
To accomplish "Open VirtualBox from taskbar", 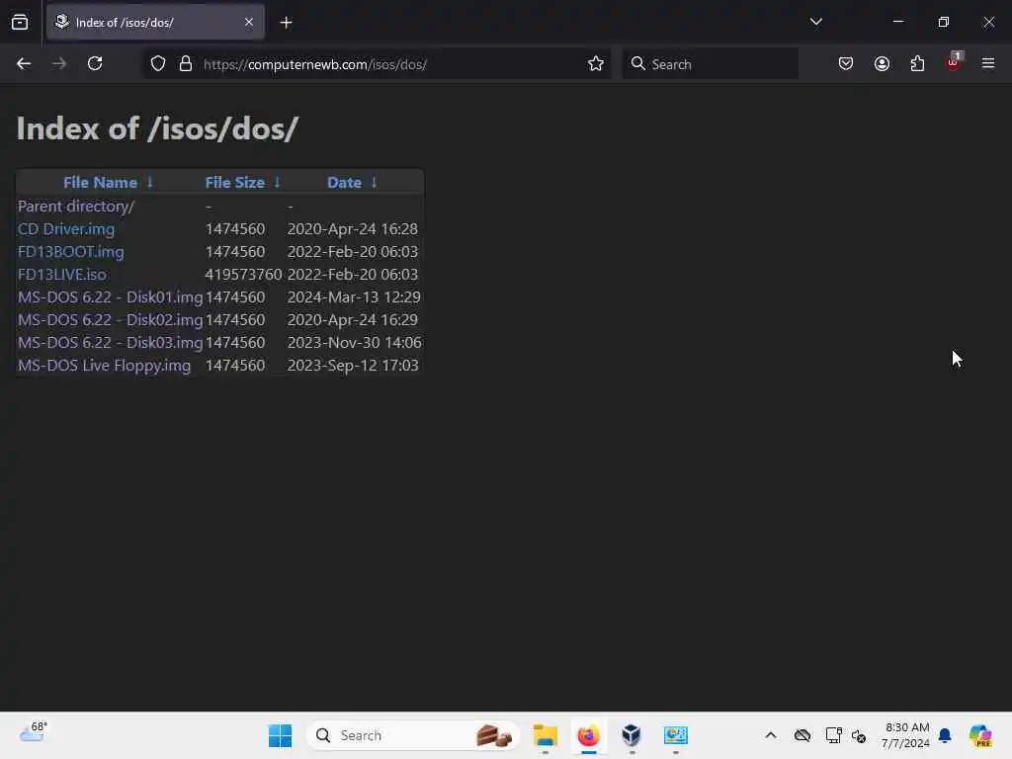I will (632, 735).
